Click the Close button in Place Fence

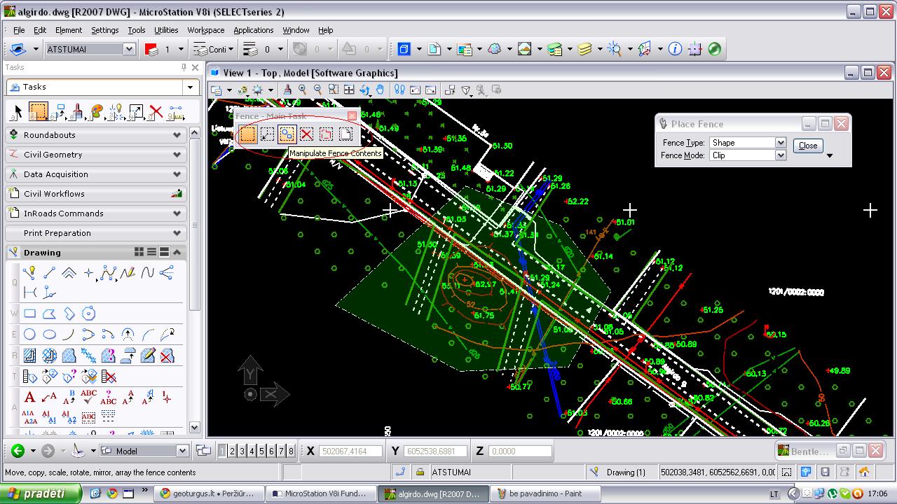coord(808,146)
